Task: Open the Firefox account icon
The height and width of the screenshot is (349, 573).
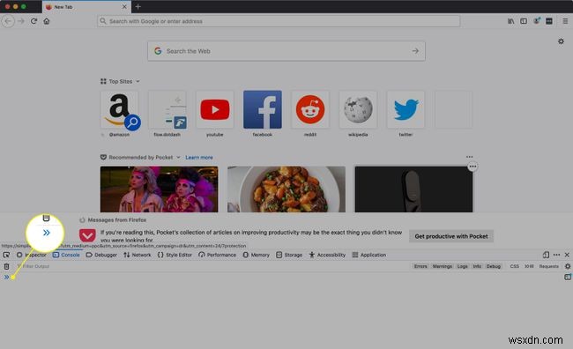Action: [x=536, y=21]
